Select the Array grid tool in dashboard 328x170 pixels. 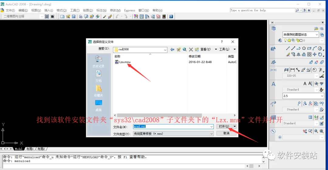[309, 55]
